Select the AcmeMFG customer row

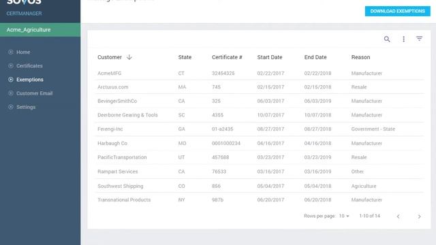tap(259, 73)
